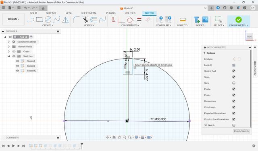Toggle the Snap checkbox
The height and width of the screenshot is (151, 258).
[x=234, y=77]
